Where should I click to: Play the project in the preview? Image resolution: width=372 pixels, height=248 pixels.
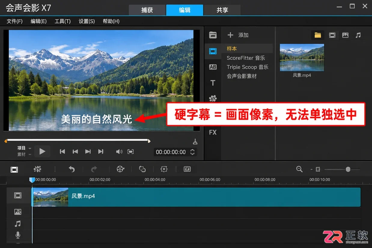(42, 152)
